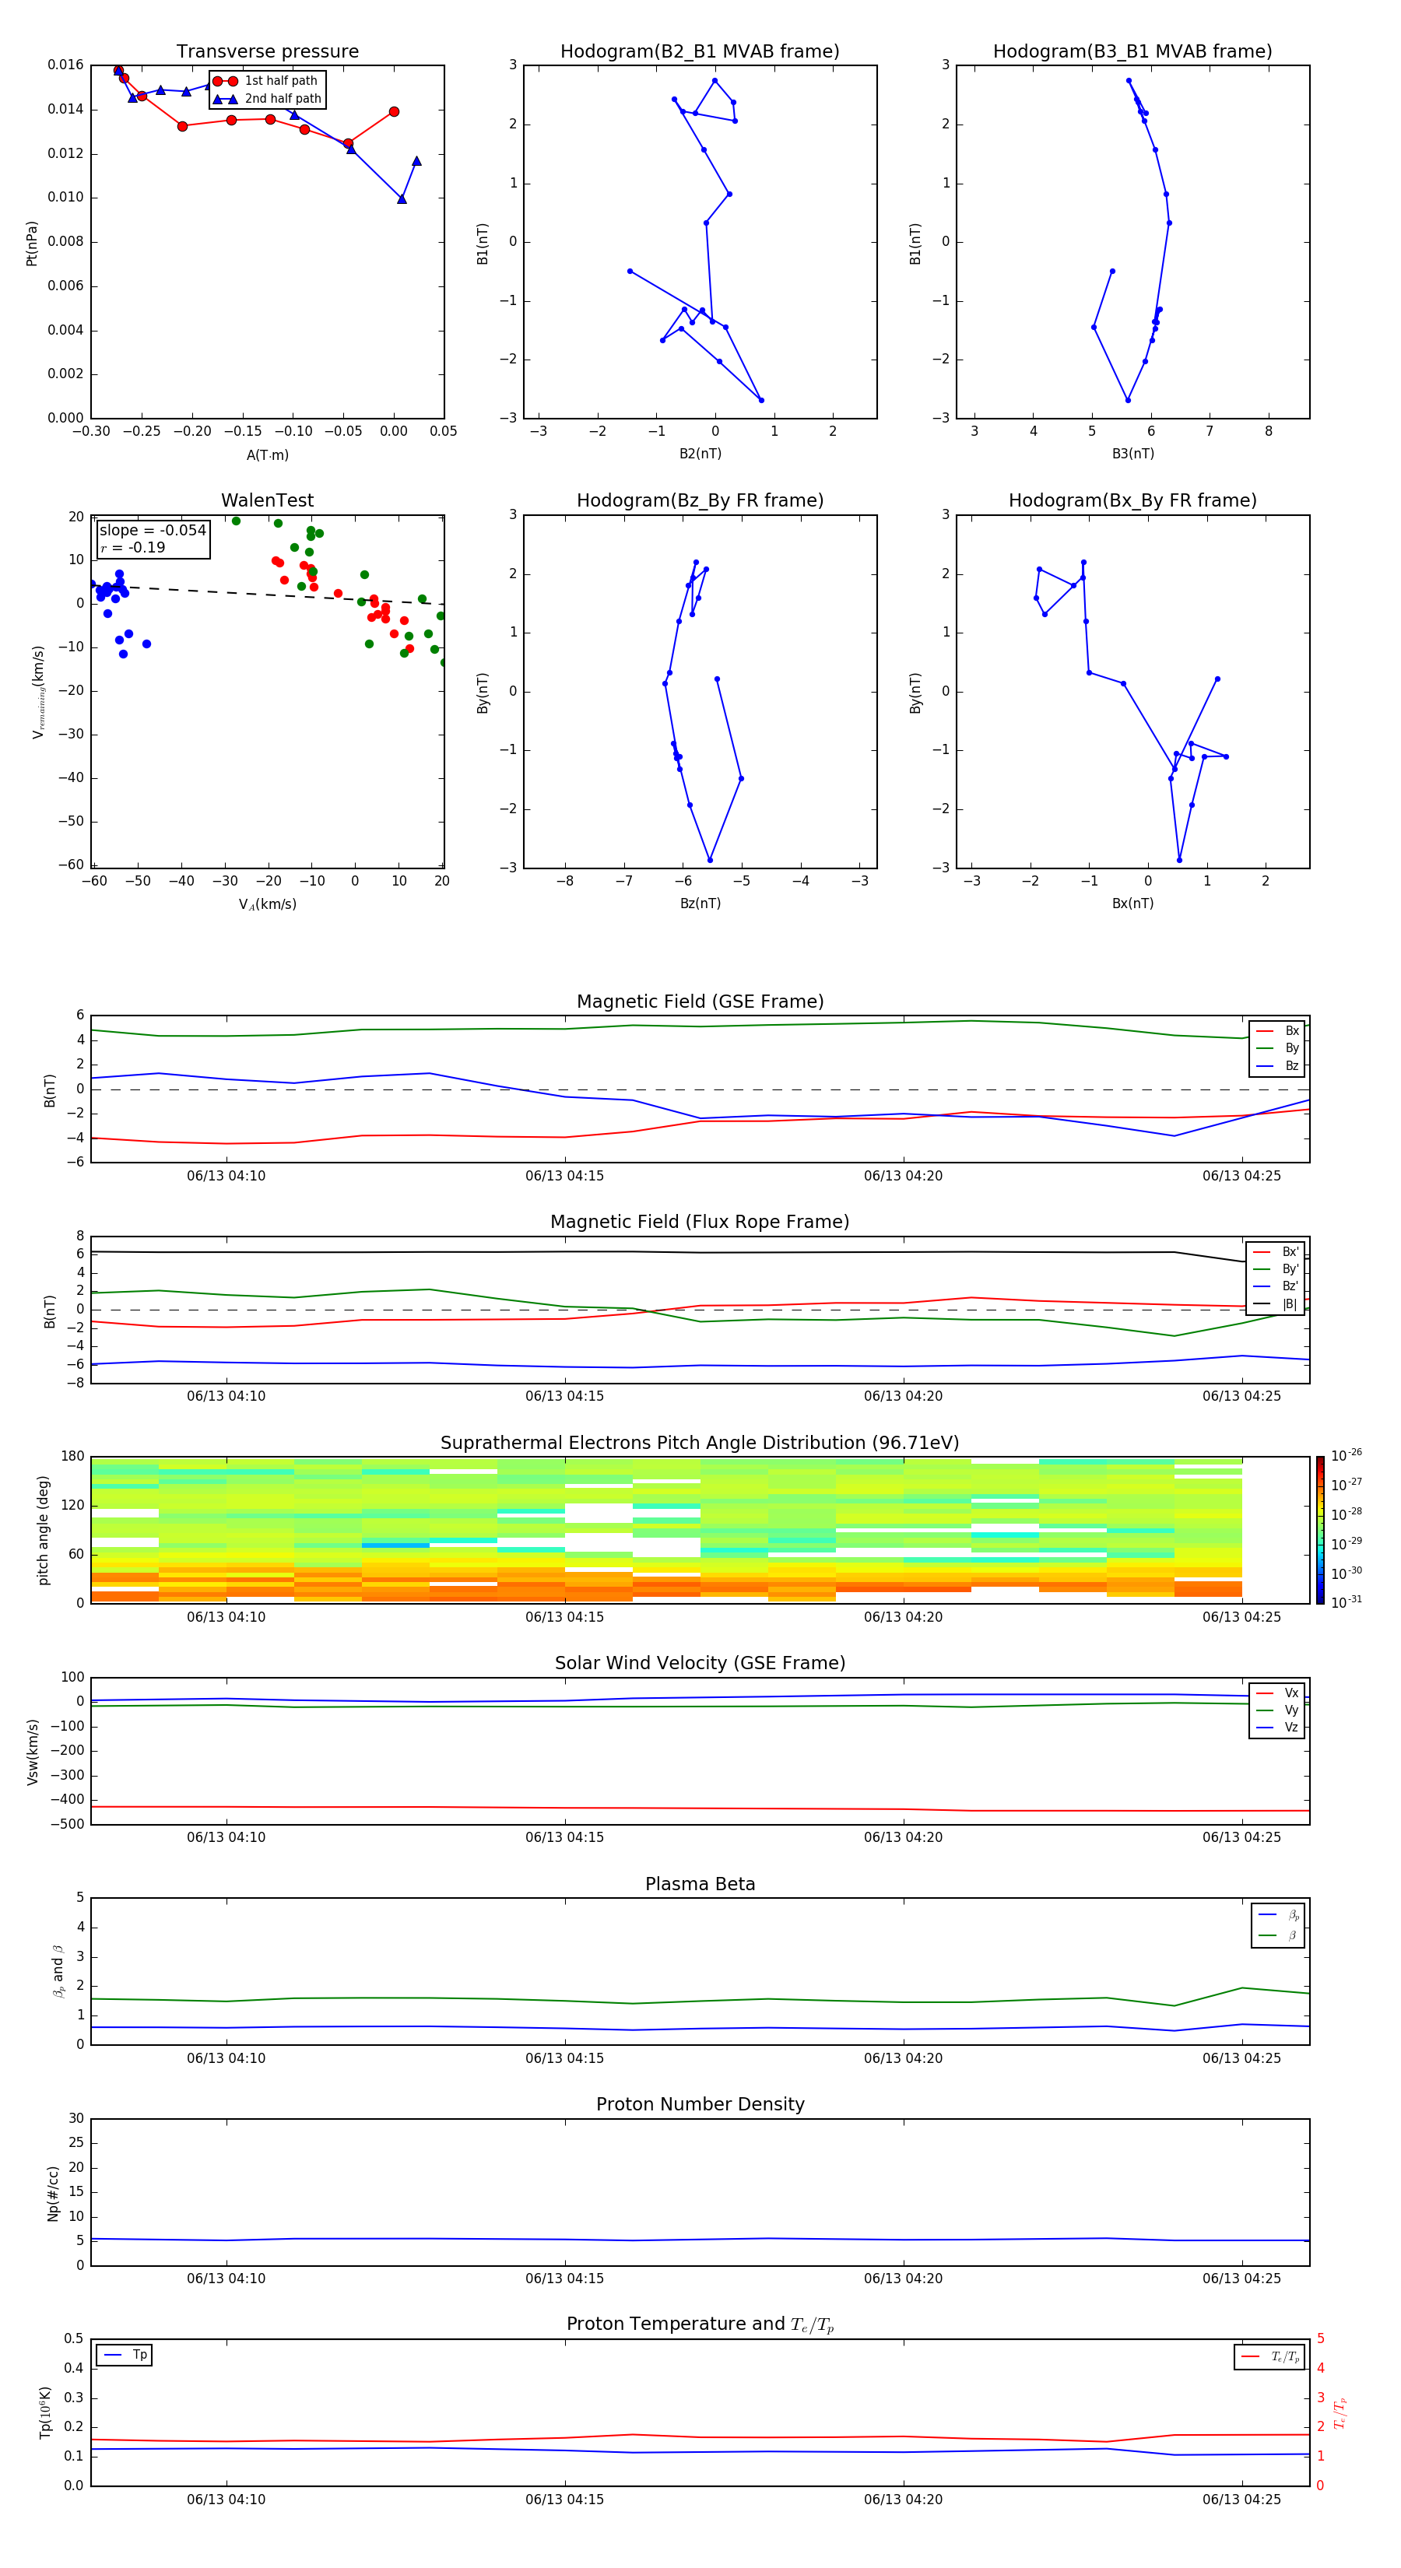Viewport: 1401px width, 2568px height.
Task: Click the Bx(nT) x-axis label
Action: point(1132,903)
